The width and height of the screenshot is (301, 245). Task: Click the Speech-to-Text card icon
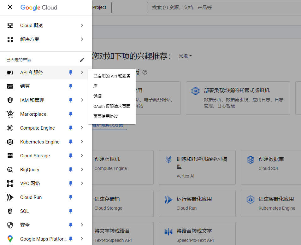168,231
